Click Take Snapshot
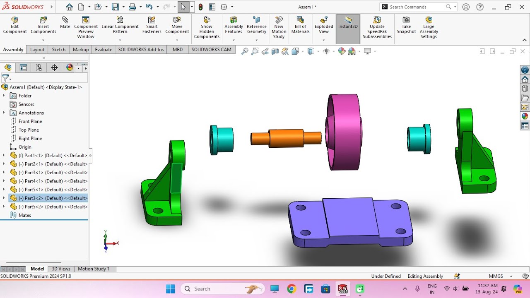Image resolution: width=530 pixels, height=298 pixels. click(406, 26)
